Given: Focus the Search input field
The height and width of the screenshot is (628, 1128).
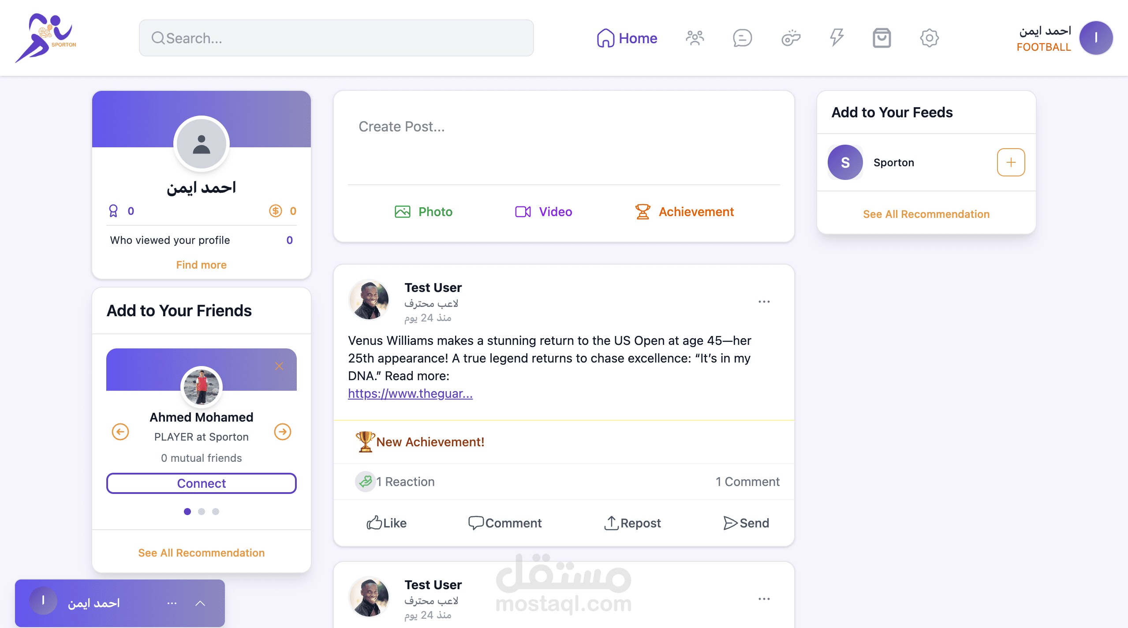Looking at the screenshot, I should point(336,38).
